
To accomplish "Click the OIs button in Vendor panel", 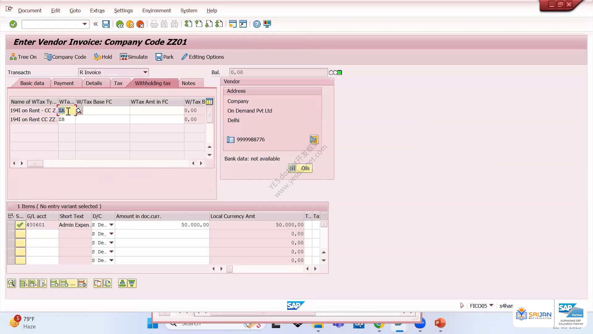I will tap(300, 168).
